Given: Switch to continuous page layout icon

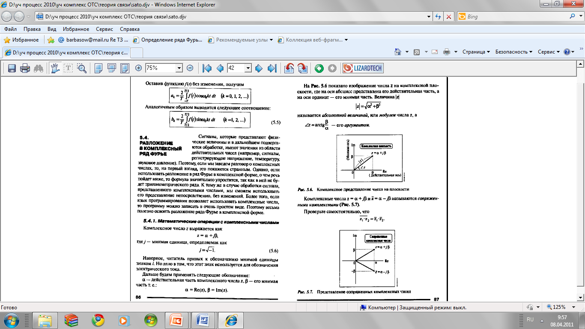Looking at the screenshot, I should tap(112, 68).
